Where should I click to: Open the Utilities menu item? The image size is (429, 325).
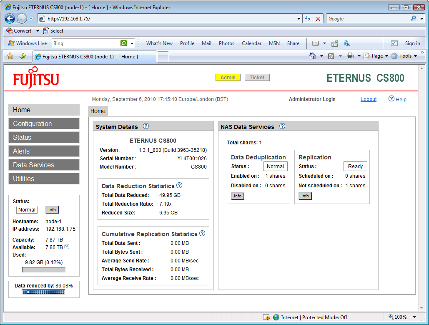(x=44, y=179)
